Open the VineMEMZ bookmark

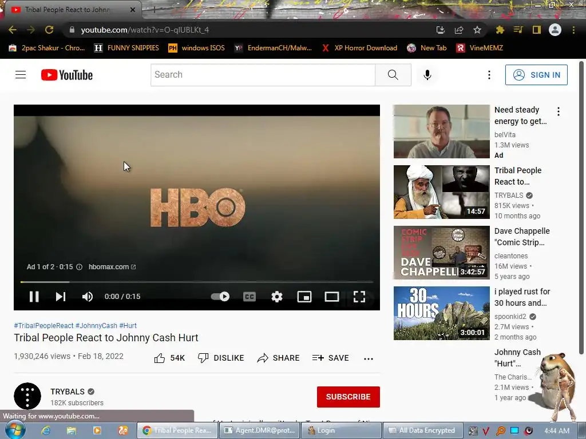pos(480,48)
